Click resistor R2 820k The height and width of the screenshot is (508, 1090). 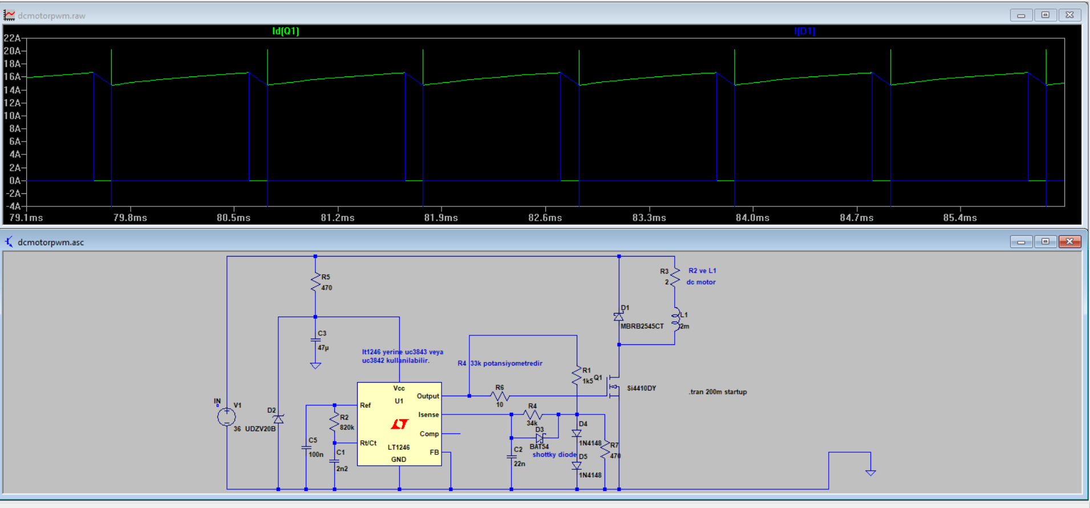[x=335, y=422]
